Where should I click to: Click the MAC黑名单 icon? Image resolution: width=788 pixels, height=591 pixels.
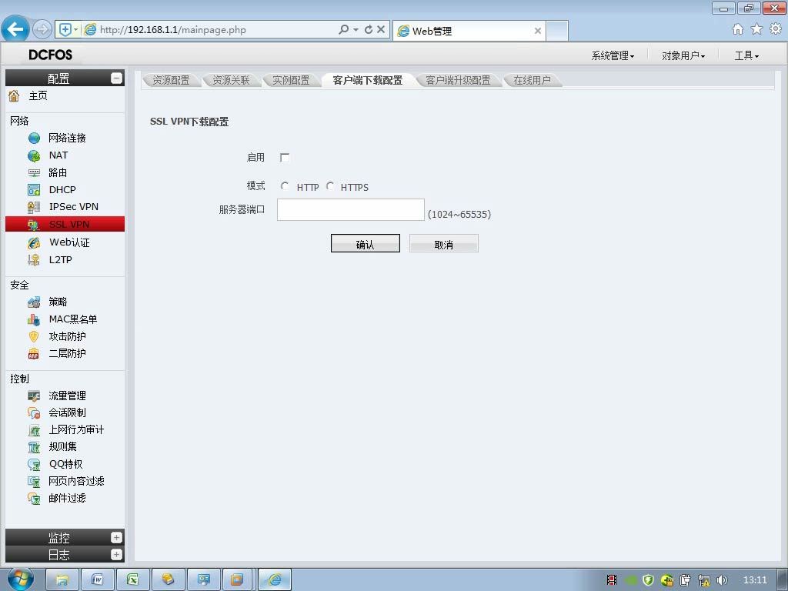point(34,319)
